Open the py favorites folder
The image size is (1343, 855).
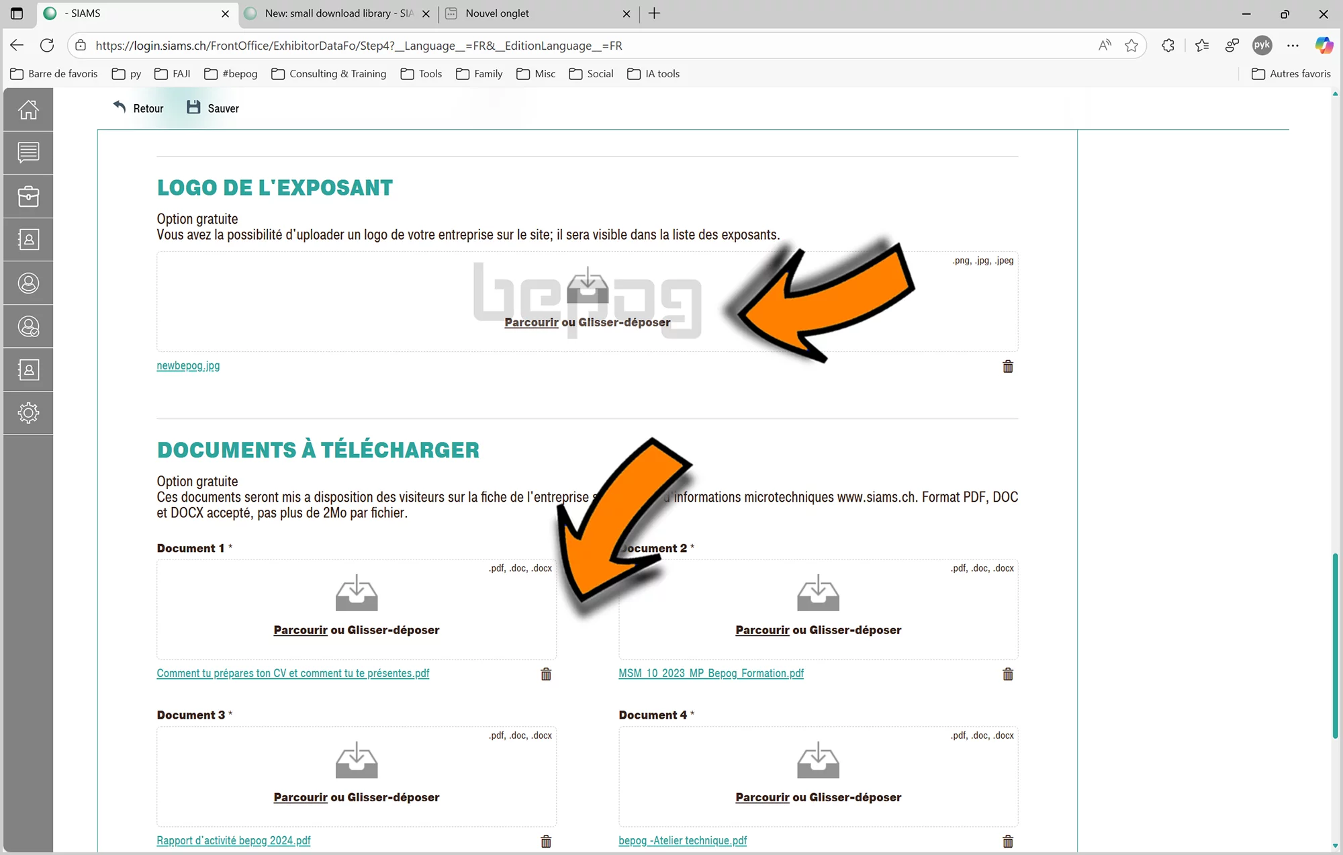[x=127, y=74]
